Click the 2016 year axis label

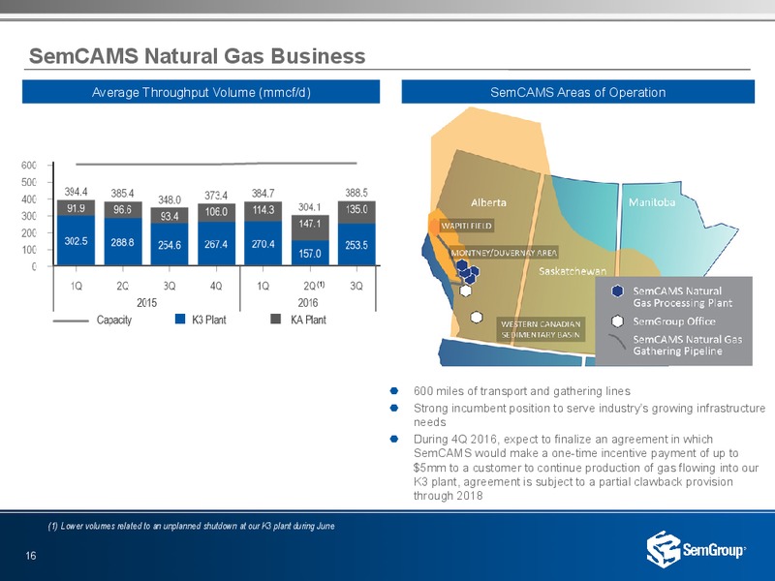pos(307,303)
